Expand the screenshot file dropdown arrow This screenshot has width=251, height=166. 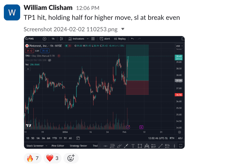123,29
